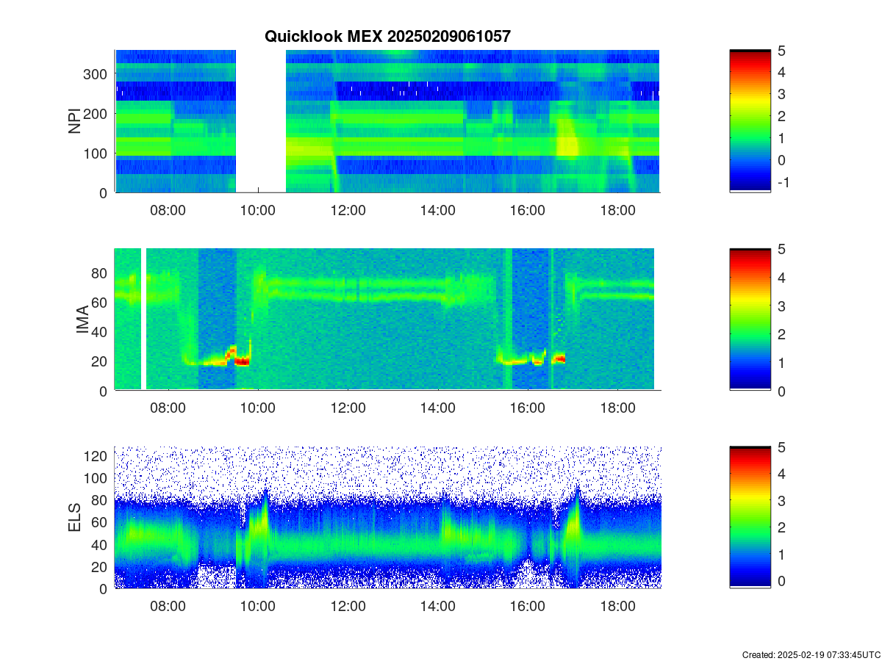This screenshot has height=661, width=882.
Task: Click the "14:00" tick below the NPI plot
Action: click(x=438, y=210)
